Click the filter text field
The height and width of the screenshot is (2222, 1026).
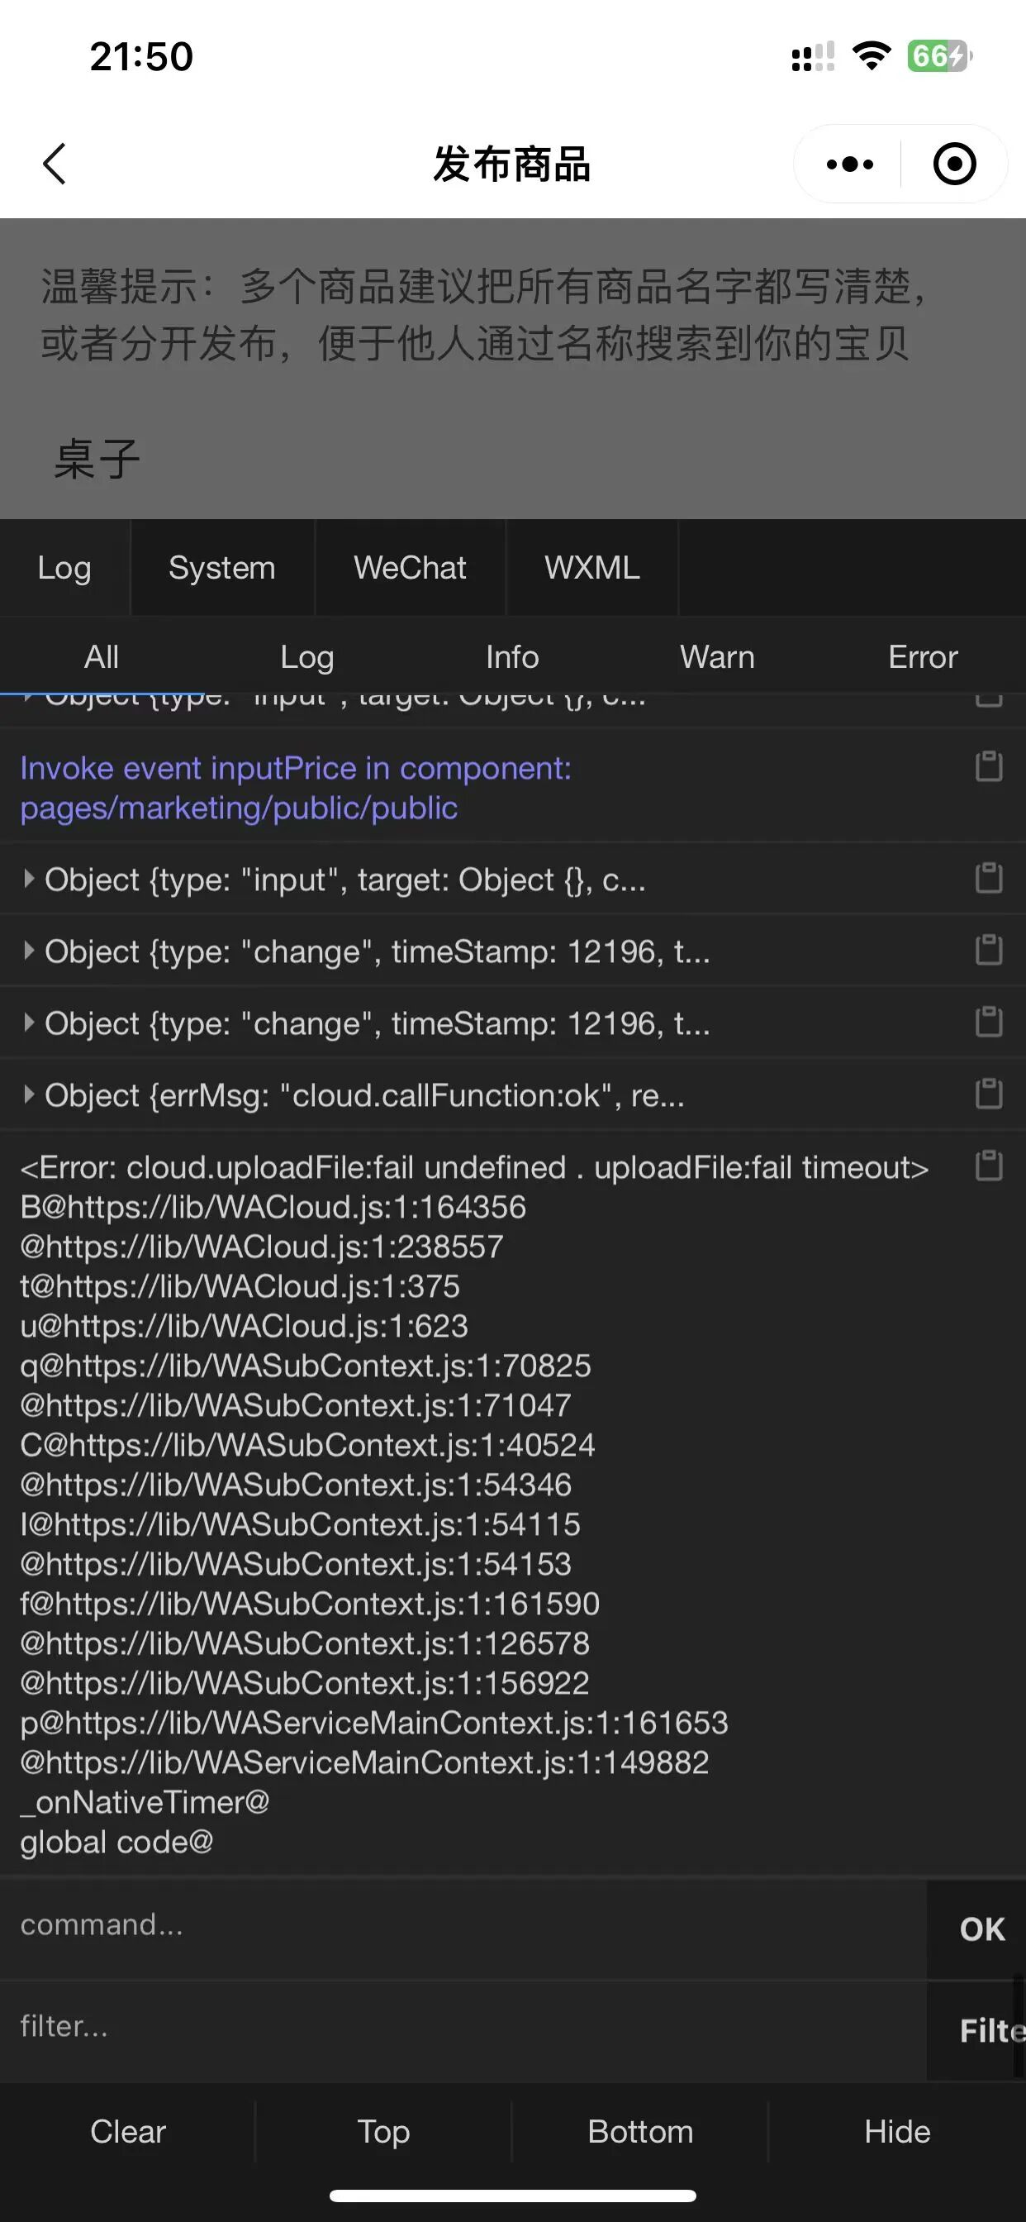(x=466, y=2026)
